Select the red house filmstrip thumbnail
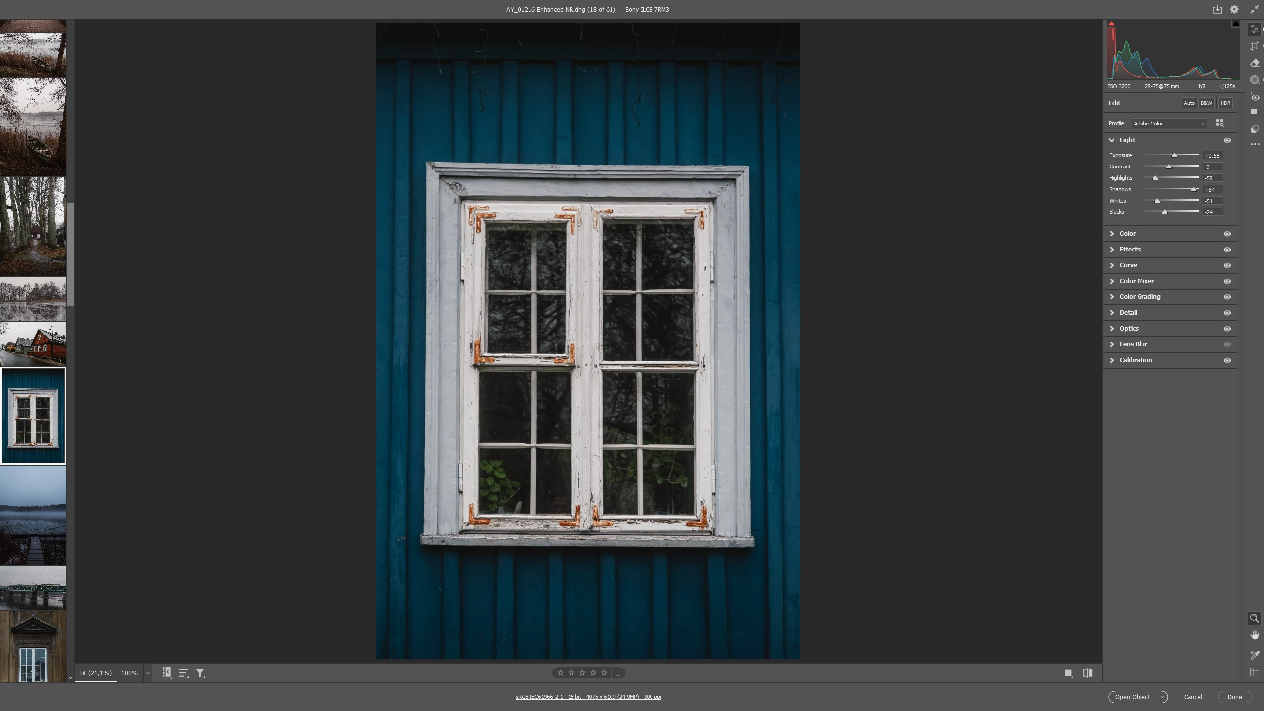 [33, 344]
